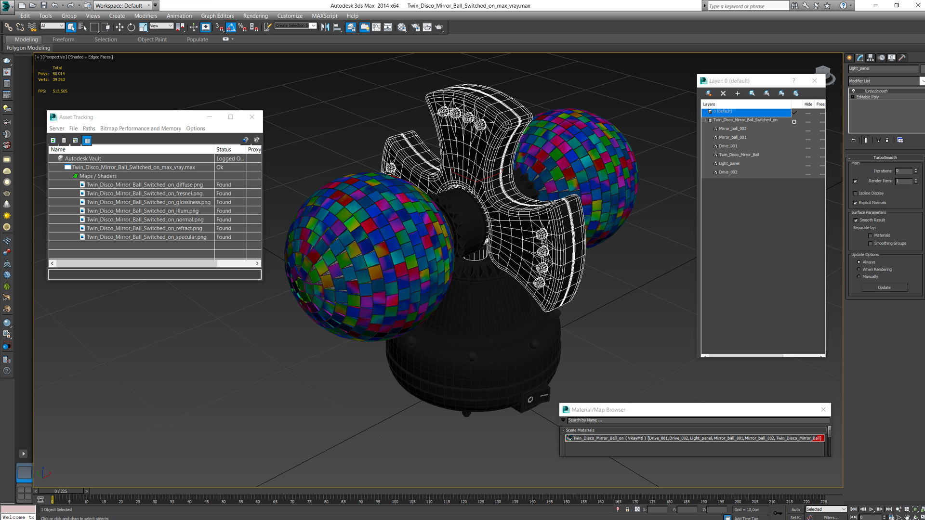Click Create New Layer plus icon
This screenshot has width=925, height=520.
(x=737, y=93)
